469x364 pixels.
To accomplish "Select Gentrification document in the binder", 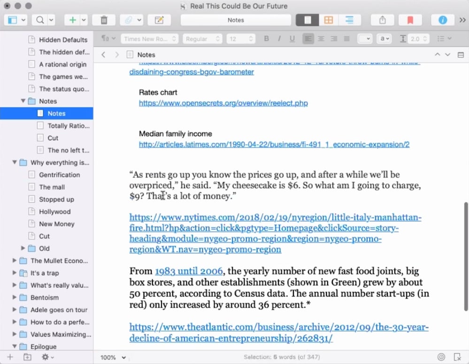I will 59,175.
